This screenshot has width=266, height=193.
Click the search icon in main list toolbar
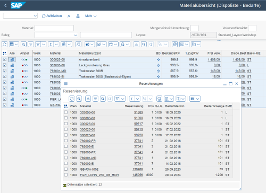click(x=144, y=44)
